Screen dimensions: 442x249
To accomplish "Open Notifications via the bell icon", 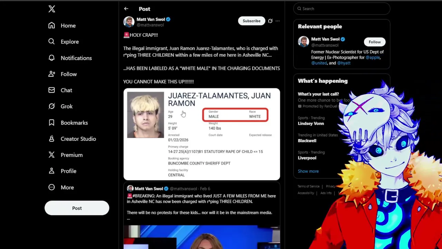I will 51,58.
